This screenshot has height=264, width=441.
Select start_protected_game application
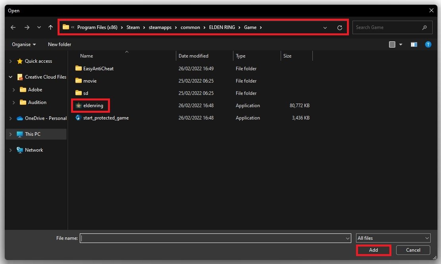[x=106, y=118]
